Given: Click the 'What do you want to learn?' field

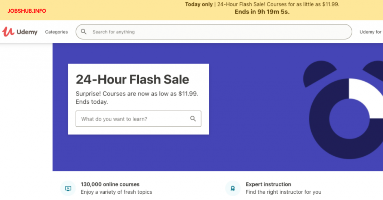Looking at the screenshot, I should click(x=133, y=119).
